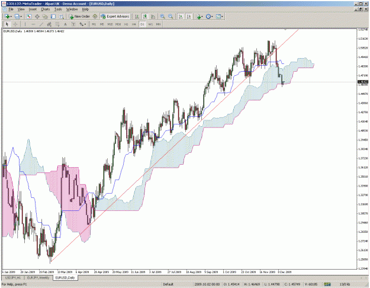Screen dimensions: 370x288
Task: Select the Text Label tool
Action: 73,24
